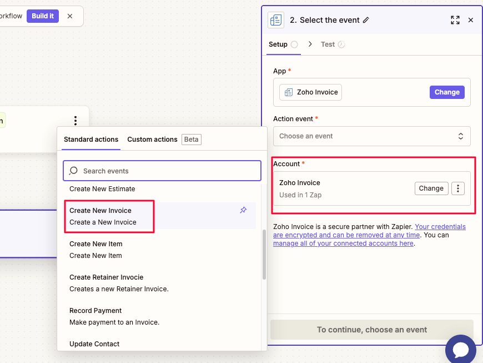Expand the panel to fullscreen

pos(455,19)
